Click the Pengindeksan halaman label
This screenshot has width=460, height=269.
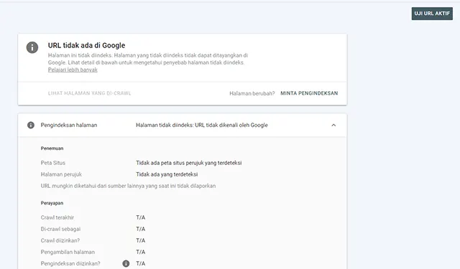69,126
